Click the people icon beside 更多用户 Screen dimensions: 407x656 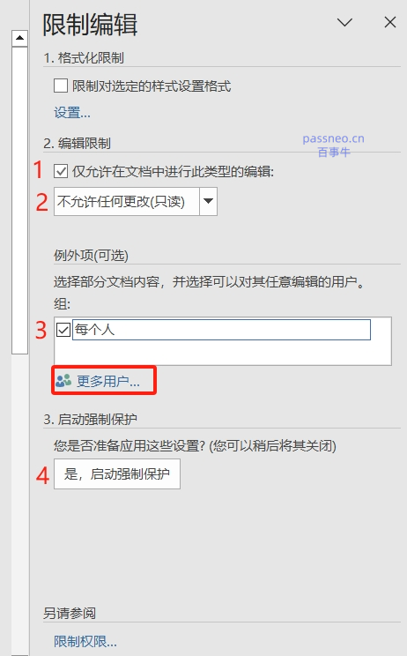(x=63, y=381)
